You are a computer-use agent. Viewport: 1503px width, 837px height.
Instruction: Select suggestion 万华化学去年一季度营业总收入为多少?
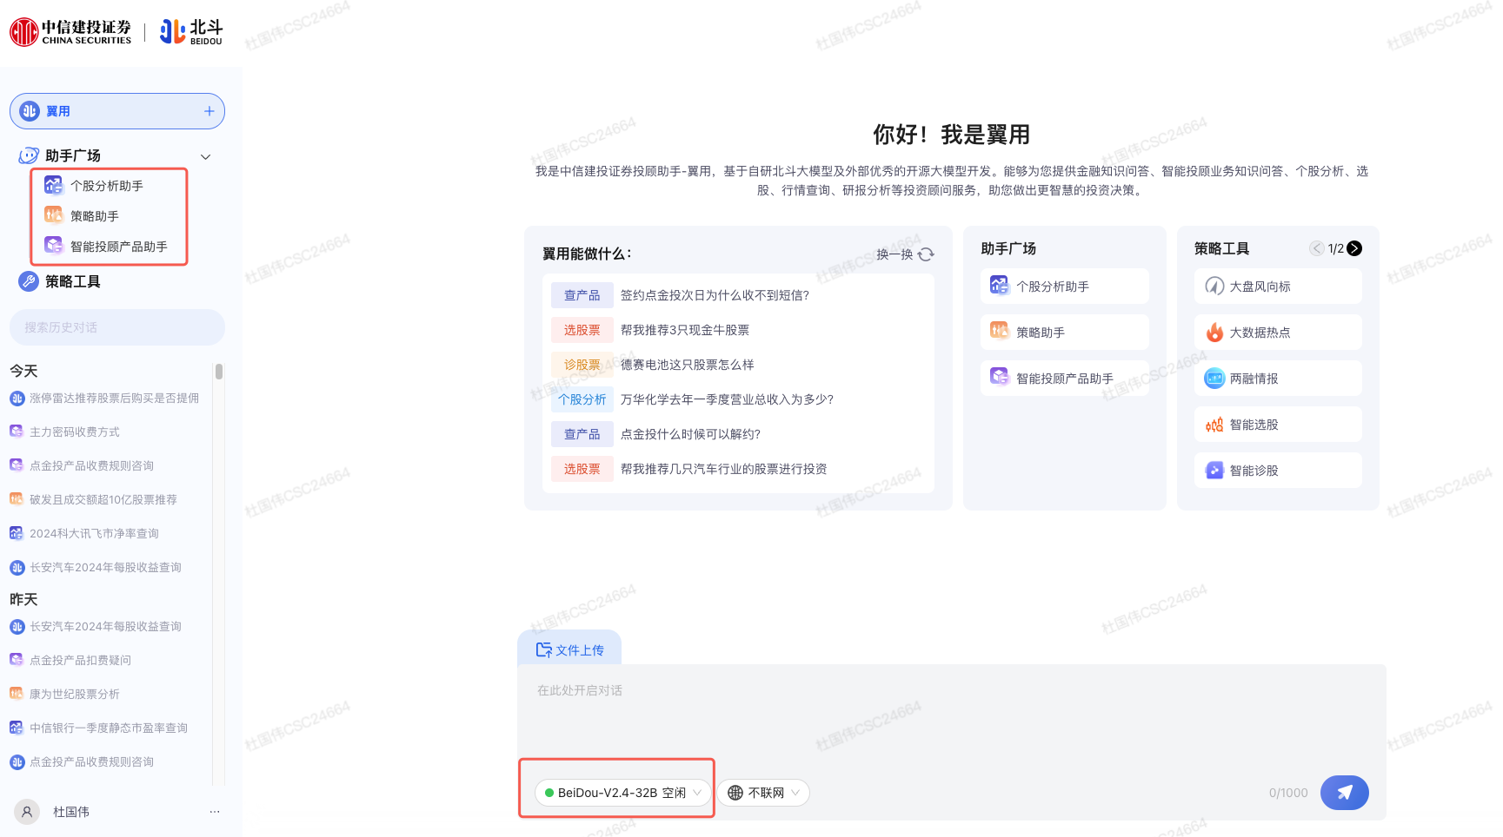(x=727, y=399)
